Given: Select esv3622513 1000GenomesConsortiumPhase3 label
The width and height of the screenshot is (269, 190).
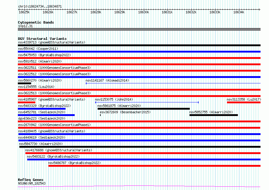Looking at the screenshot, I should [54, 93].
